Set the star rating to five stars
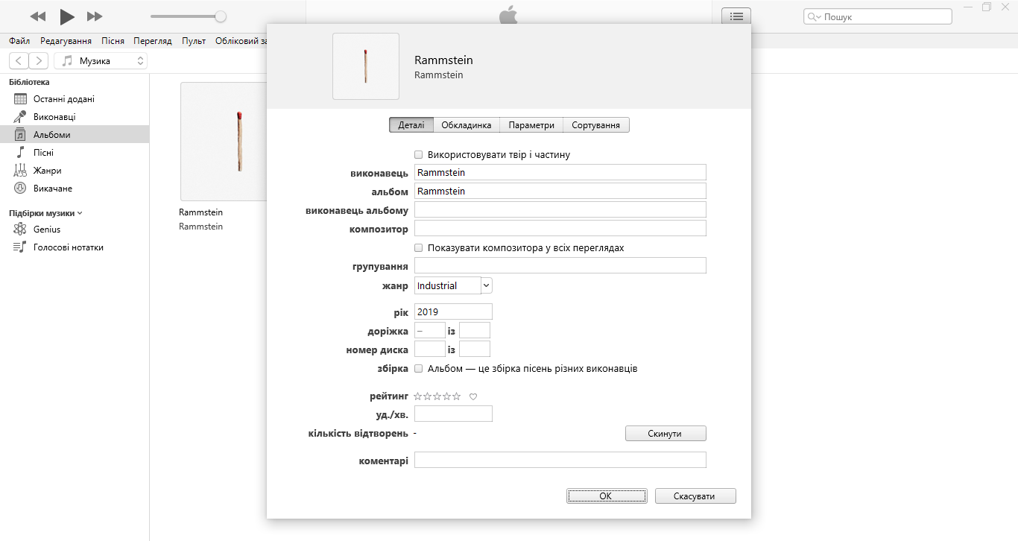Image resolution: width=1018 pixels, height=541 pixels. [457, 396]
